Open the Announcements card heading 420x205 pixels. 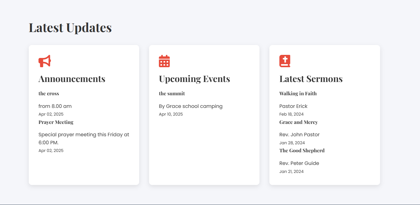72,79
